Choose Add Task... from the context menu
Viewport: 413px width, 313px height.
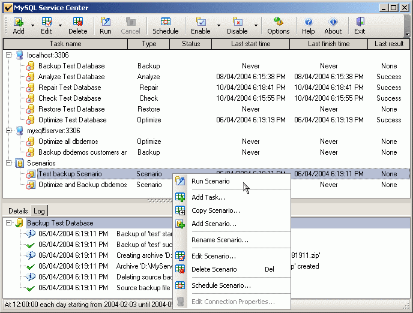(x=233, y=197)
